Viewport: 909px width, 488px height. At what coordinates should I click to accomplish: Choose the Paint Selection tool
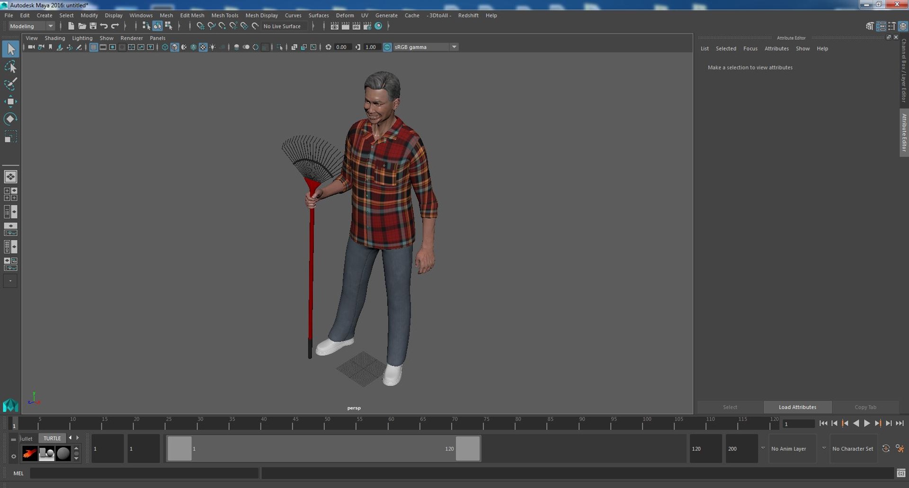pyautogui.click(x=10, y=84)
